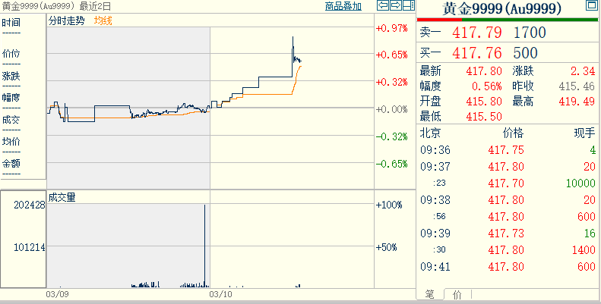Select the 均线 legend label

point(103,20)
